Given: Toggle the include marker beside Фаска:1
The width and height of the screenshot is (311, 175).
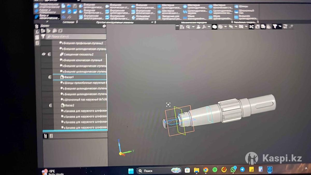Looking at the screenshot, I should click(50, 77).
